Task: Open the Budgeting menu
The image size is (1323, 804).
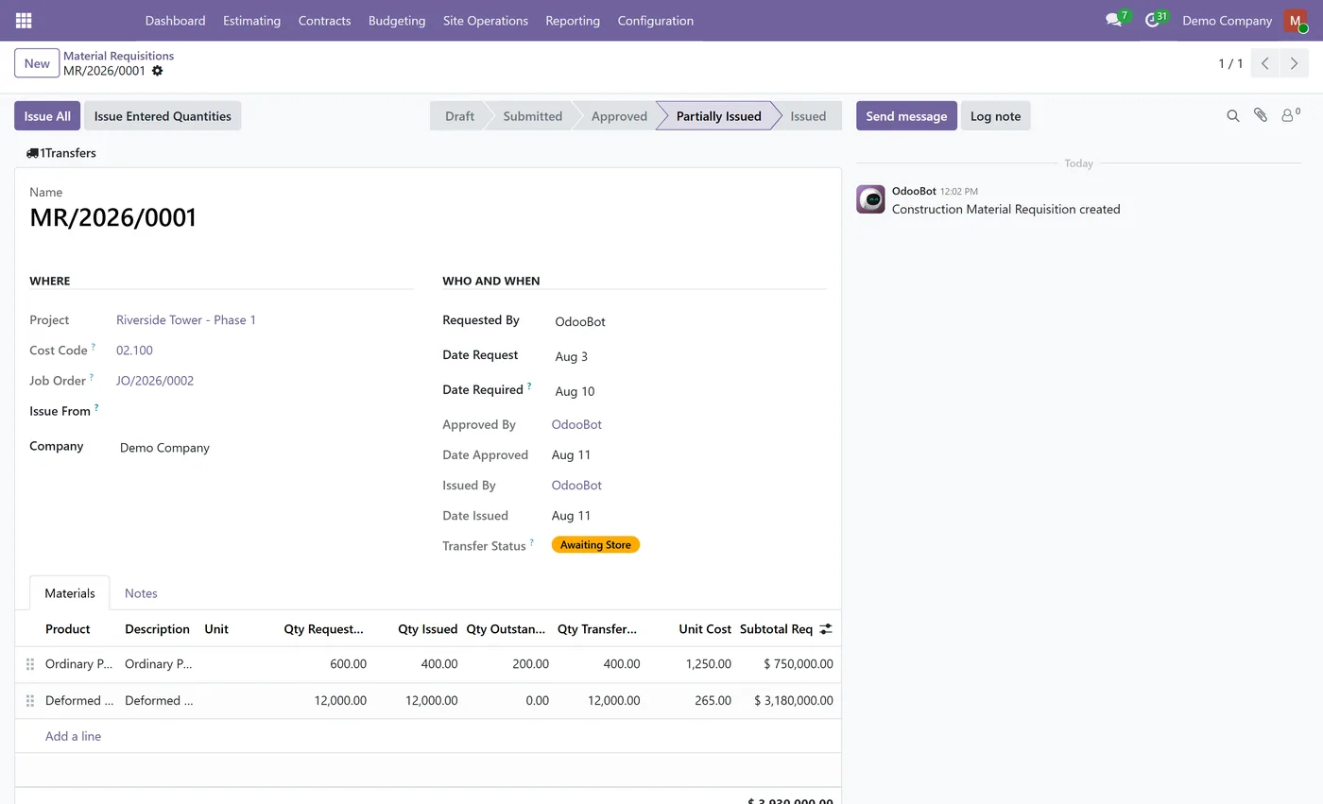Action: [x=397, y=20]
